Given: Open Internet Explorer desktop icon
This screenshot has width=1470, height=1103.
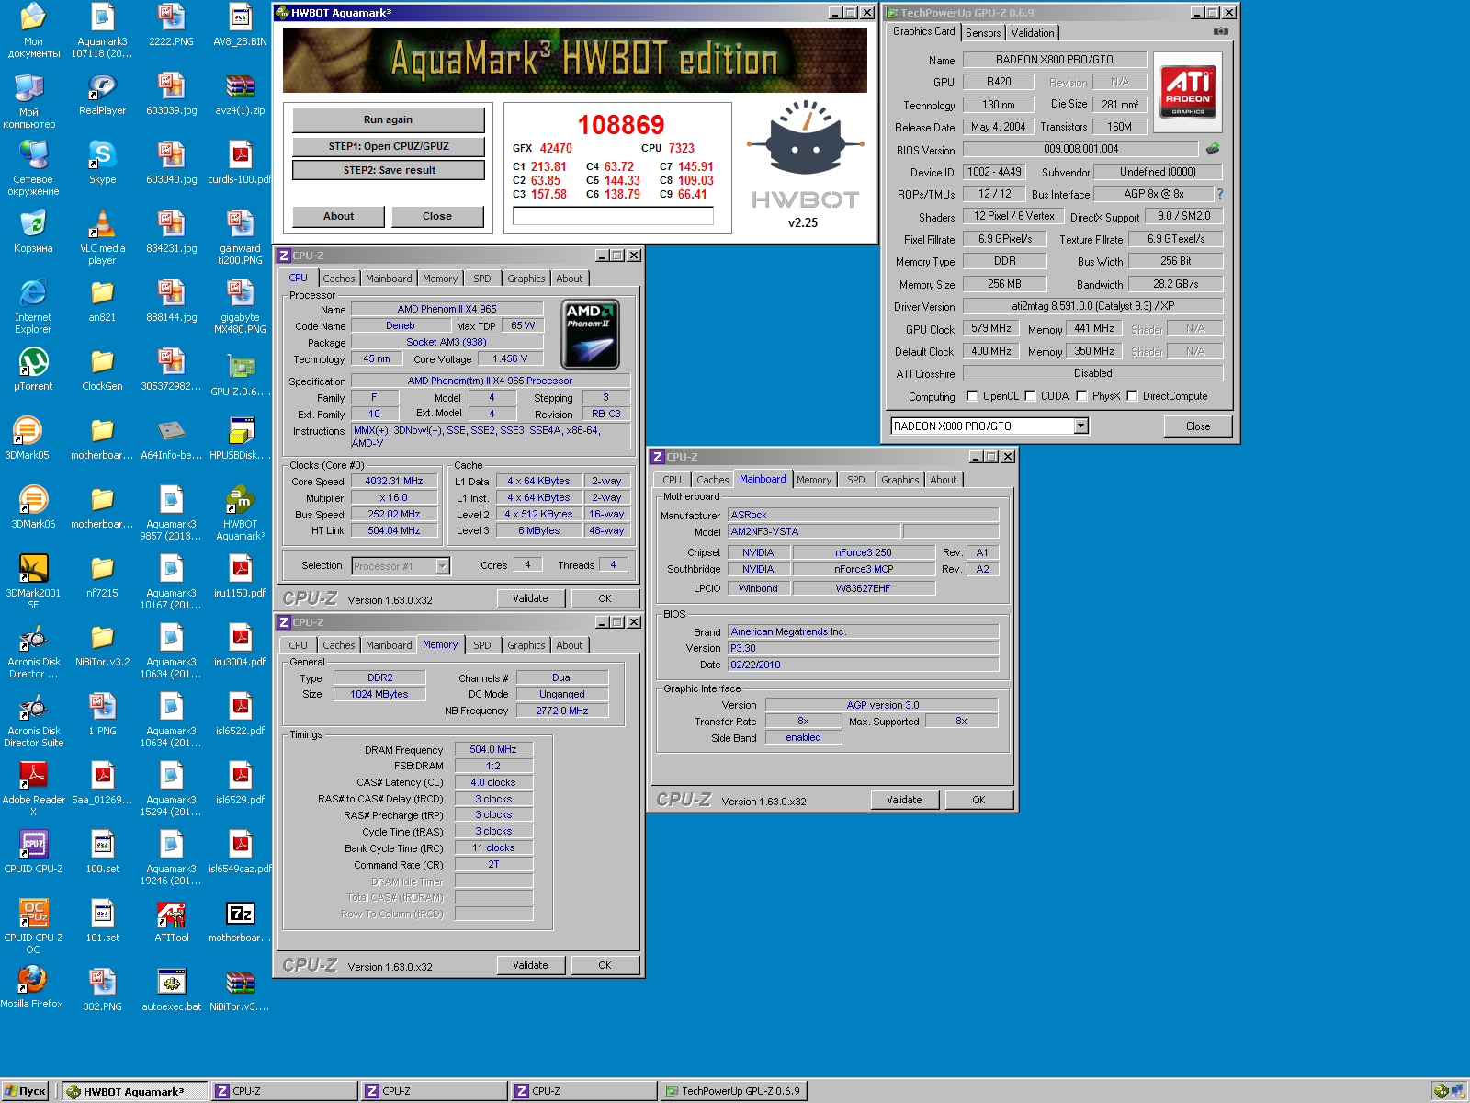Looking at the screenshot, I should (x=33, y=293).
